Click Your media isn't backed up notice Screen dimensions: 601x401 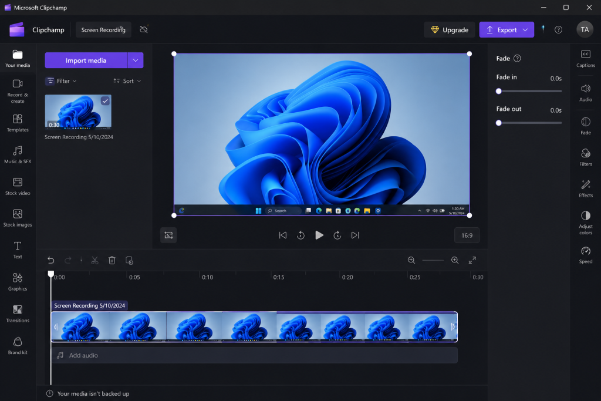(x=88, y=393)
